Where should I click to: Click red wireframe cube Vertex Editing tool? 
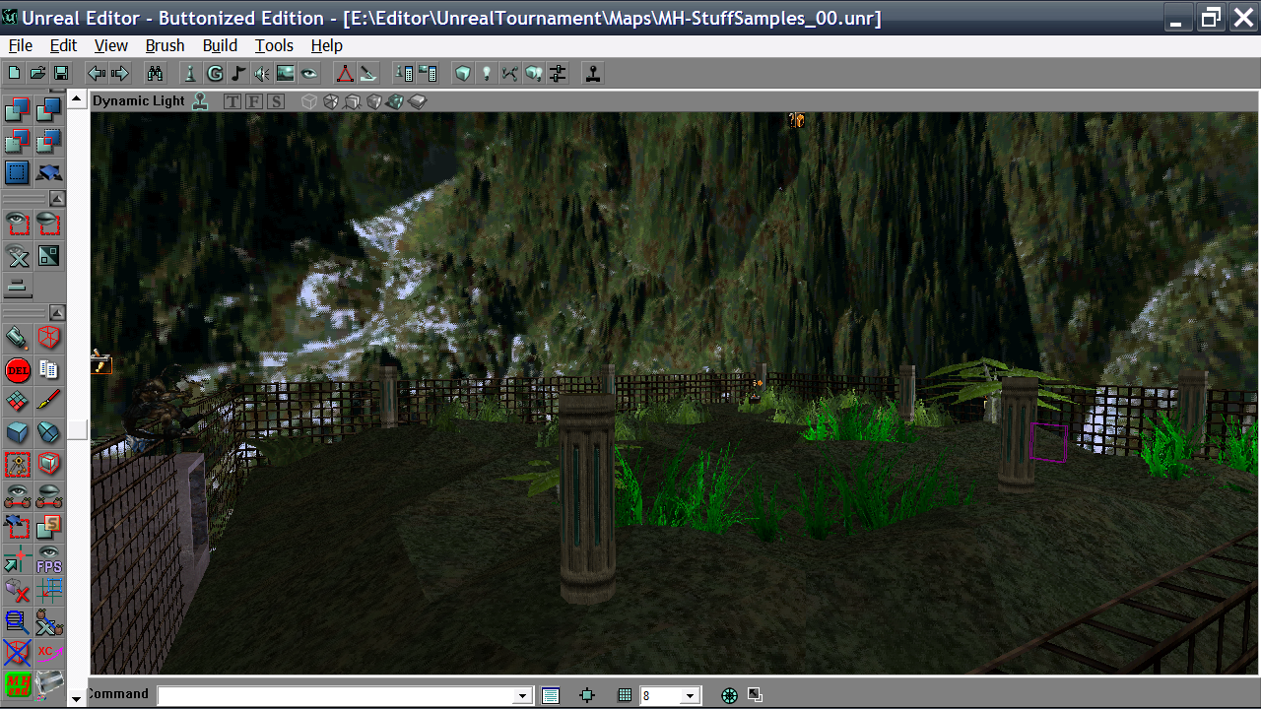coord(48,339)
